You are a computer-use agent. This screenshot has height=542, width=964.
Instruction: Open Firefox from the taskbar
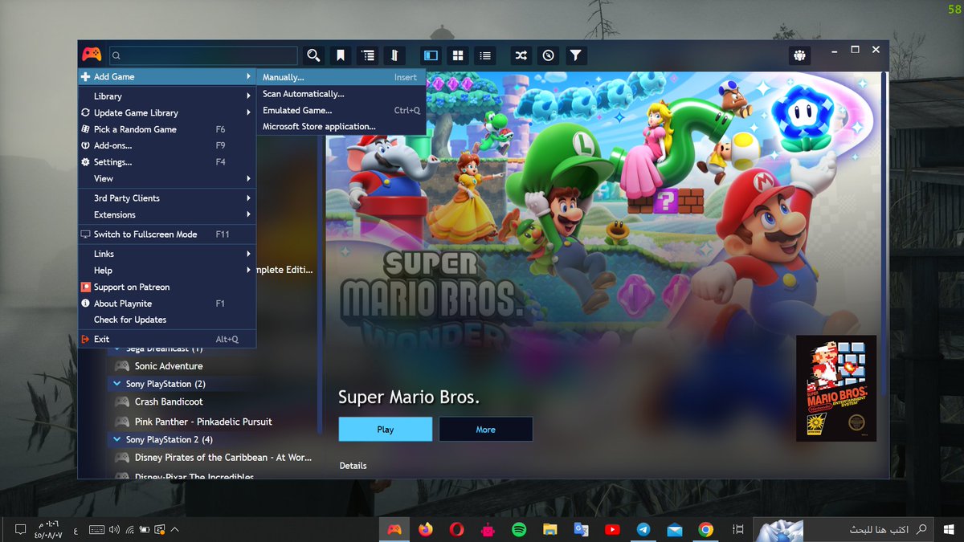(x=426, y=529)
